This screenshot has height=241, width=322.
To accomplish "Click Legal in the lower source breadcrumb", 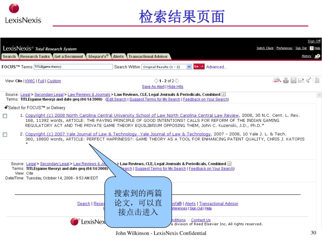I will click(31, 164).
